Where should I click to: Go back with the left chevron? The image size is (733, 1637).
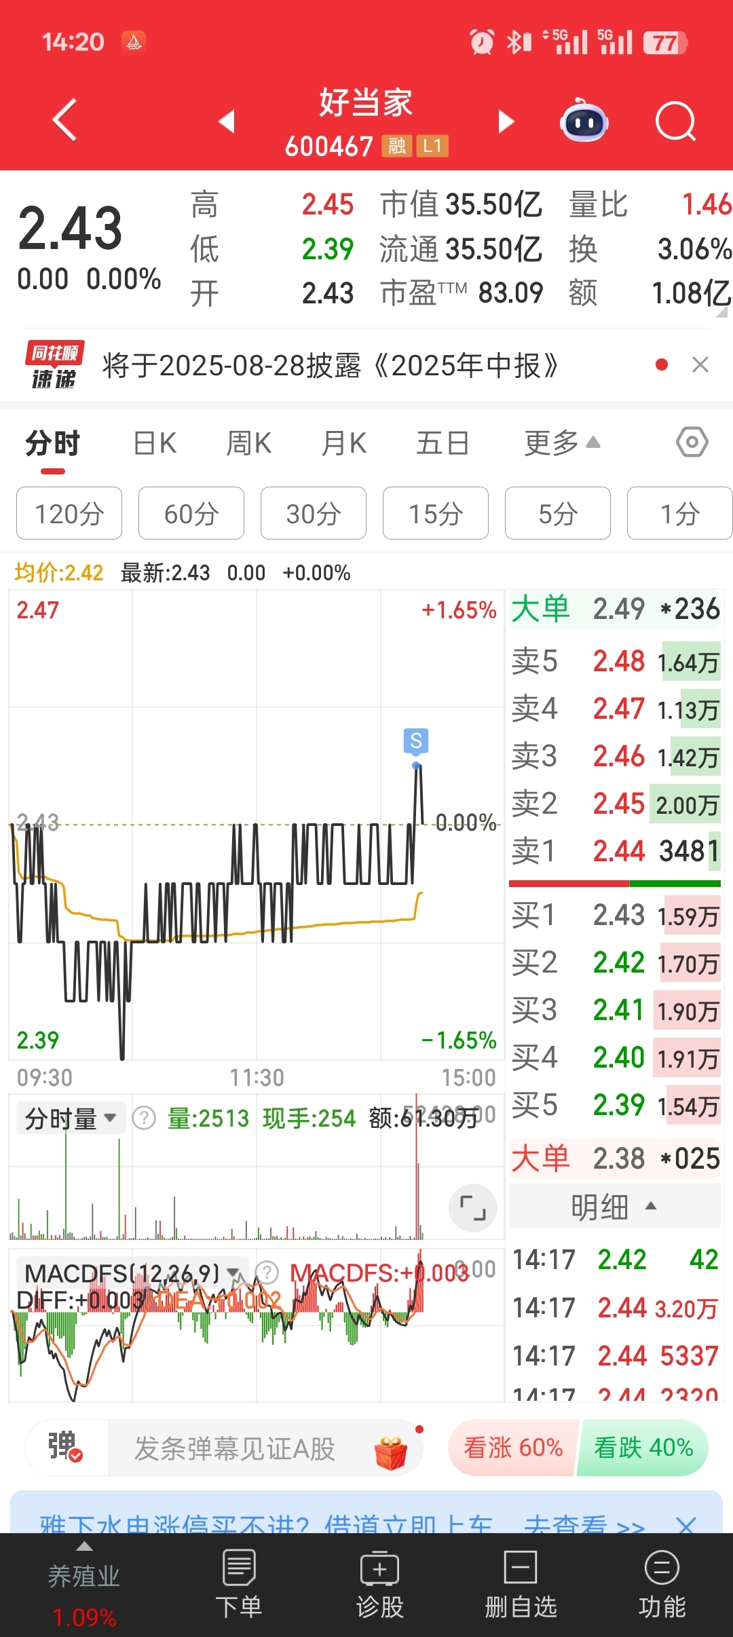coord(64,120)
